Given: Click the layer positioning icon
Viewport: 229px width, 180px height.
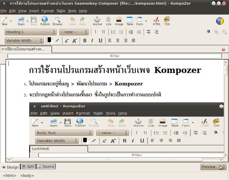Looking at the screenshot, I should (x=209, y=32).
